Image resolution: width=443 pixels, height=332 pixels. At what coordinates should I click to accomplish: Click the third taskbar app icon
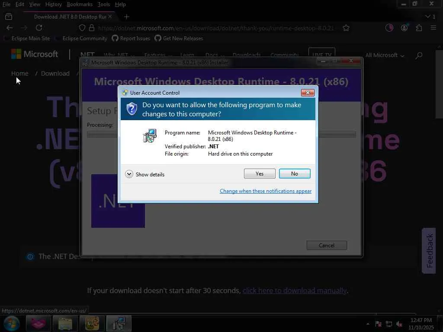coord(92,323)
